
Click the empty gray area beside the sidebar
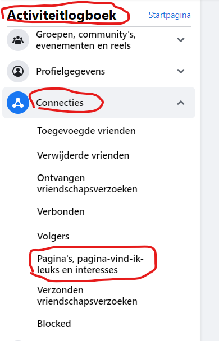pos(209,170)
